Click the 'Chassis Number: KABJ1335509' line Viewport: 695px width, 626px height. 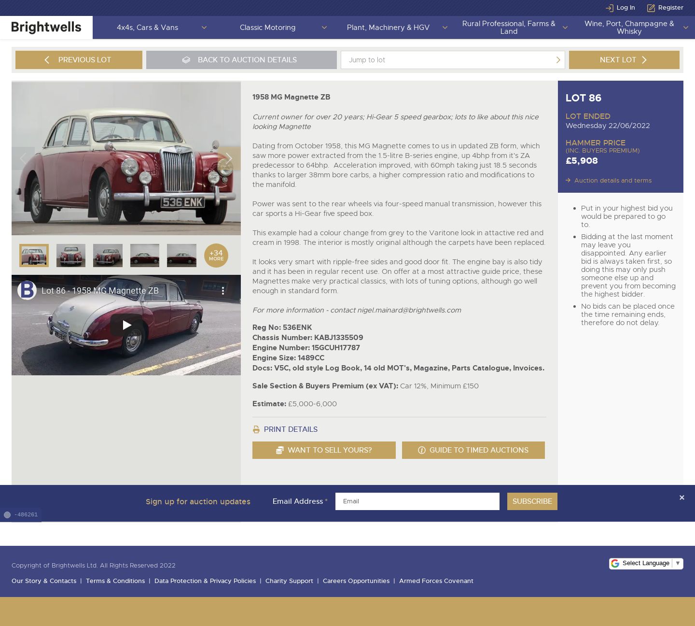307,338
